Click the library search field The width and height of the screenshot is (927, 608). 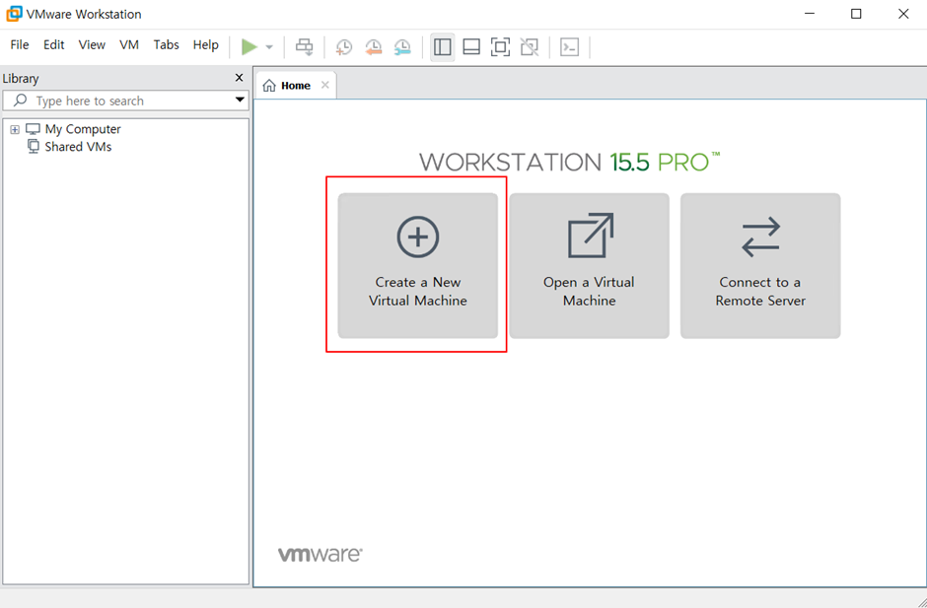coord(125,101)
